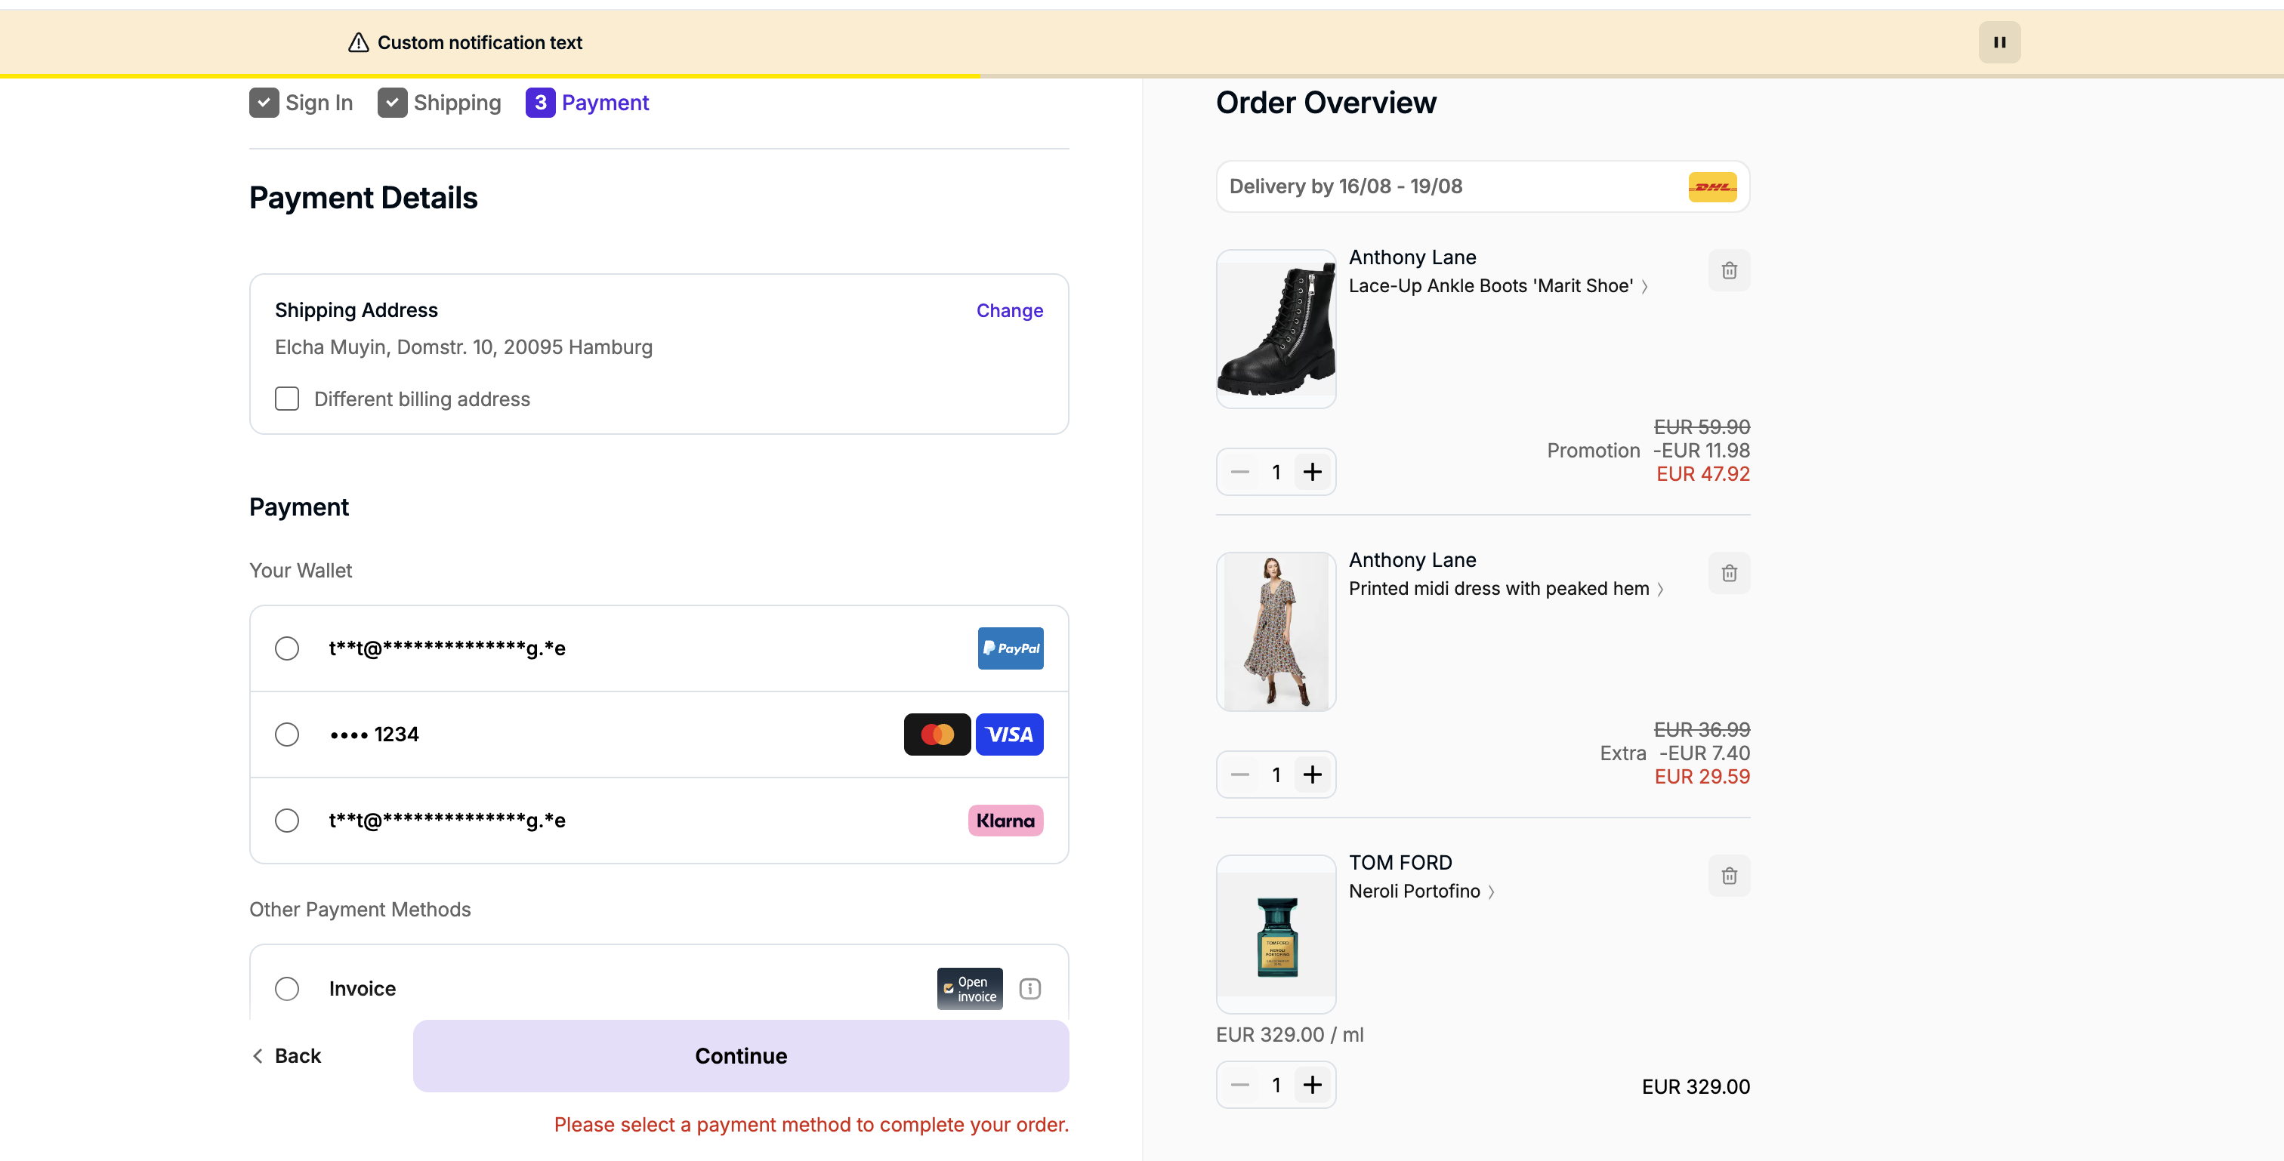Select the PayPal wallet option
The width and height of the screenshot is (2284, 1161).
click(x=286, y=648)
